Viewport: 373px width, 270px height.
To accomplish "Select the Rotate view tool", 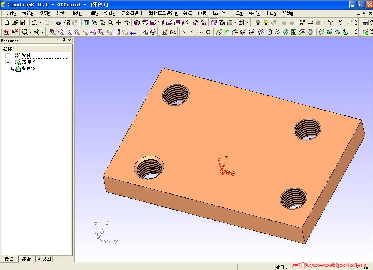I will click(x=127, y=23).
